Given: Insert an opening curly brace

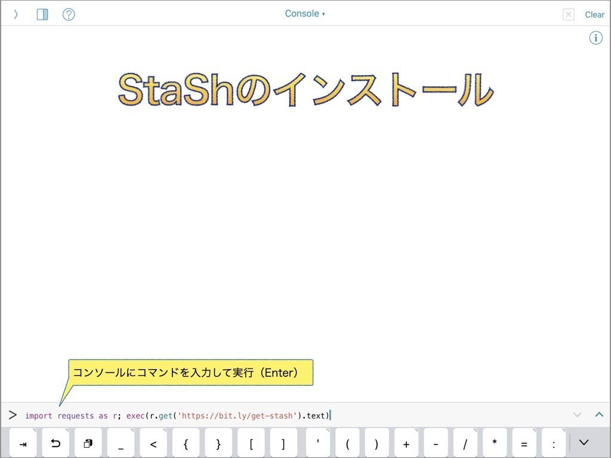Looking at the screenshot, I should (x=186, y=442).
